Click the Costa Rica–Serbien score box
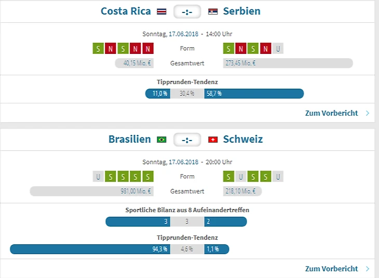Image resolution: width=379 pixels, height=278 pixels. tap(187, 11)
